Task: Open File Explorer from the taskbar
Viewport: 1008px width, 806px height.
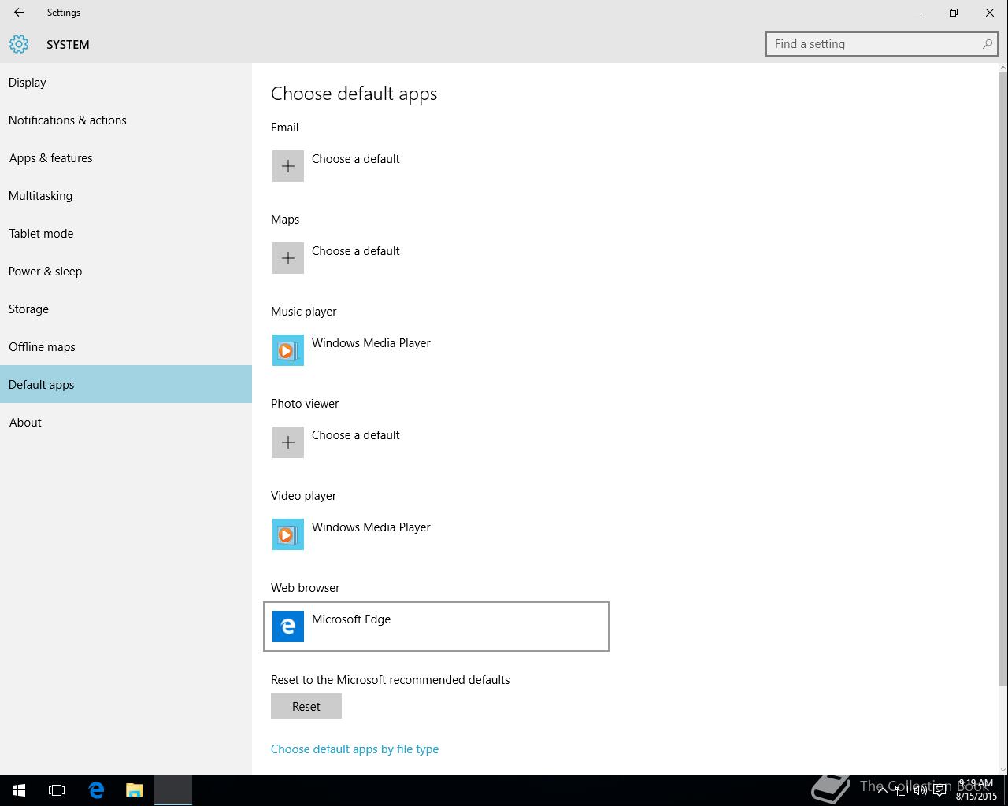Action: click(135, 790)
